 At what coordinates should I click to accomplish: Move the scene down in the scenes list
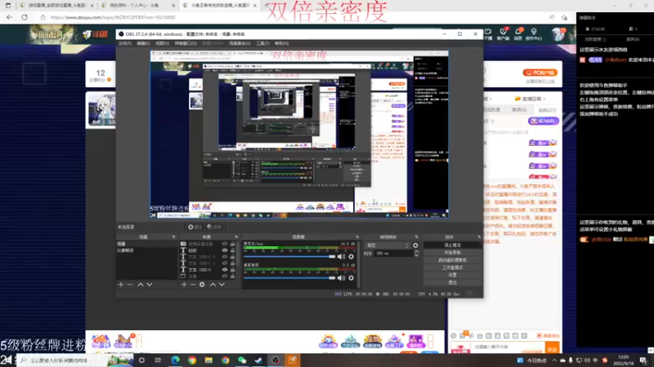[150, 285]
